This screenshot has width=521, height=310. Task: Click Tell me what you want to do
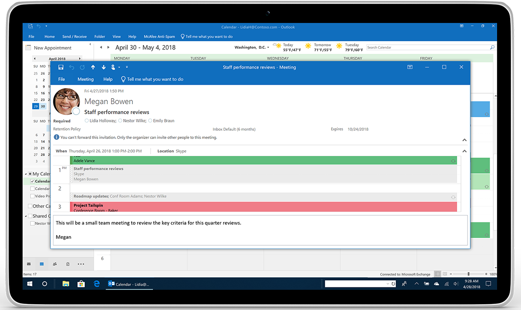pyautogui.click(x=209, y=36)
